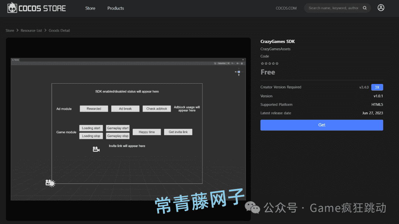Click the Cocos Store logo
Image resolution: width=399 pixels, height=224 pixels.
tap(37, 8)
